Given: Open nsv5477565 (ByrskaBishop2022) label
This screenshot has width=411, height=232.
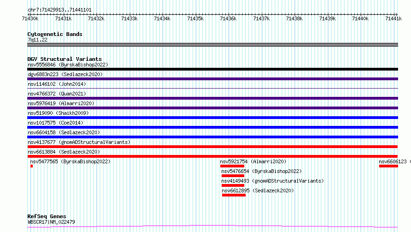Looking at the screenshot, I should pyautogui.click(x=70, y=161).
